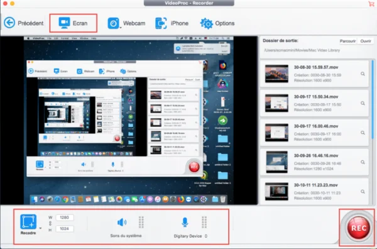Click the recordings list scrollbar
The image size is (377, 249).
click(373, 99)
